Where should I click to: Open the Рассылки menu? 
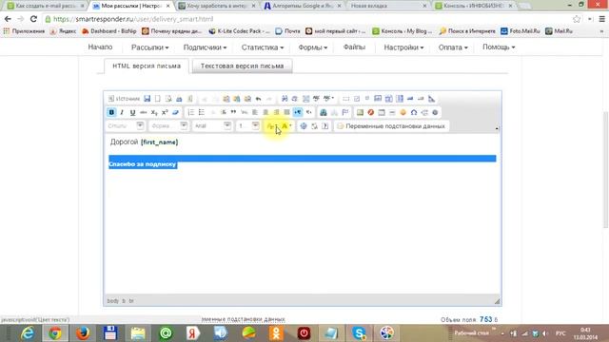pos(150,47)
